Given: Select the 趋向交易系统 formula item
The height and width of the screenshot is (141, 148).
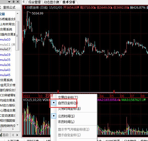Looking at the screenshot, I should coord(8,34).
